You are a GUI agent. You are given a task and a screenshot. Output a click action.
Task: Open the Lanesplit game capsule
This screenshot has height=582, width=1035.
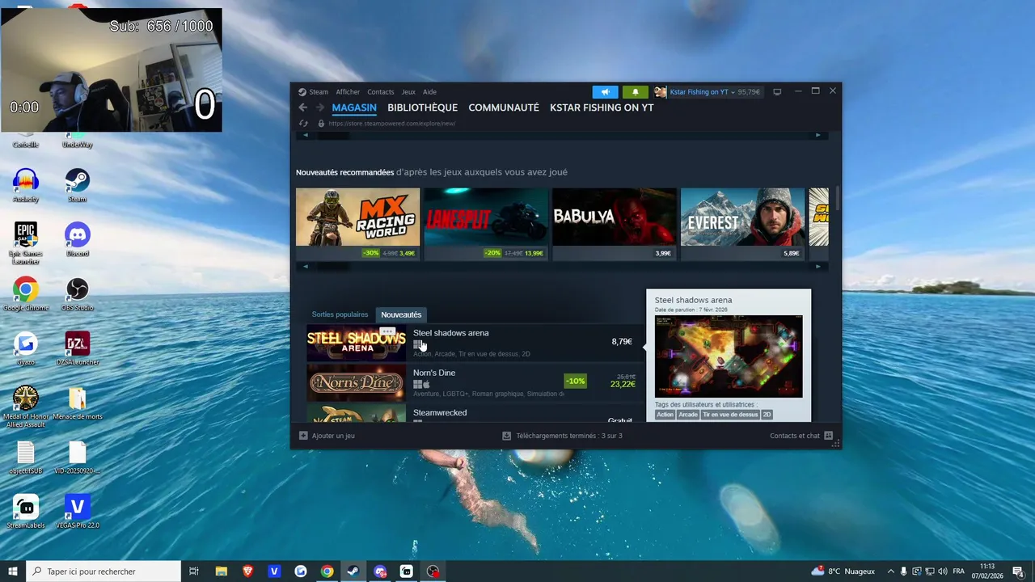coord(486,224)
